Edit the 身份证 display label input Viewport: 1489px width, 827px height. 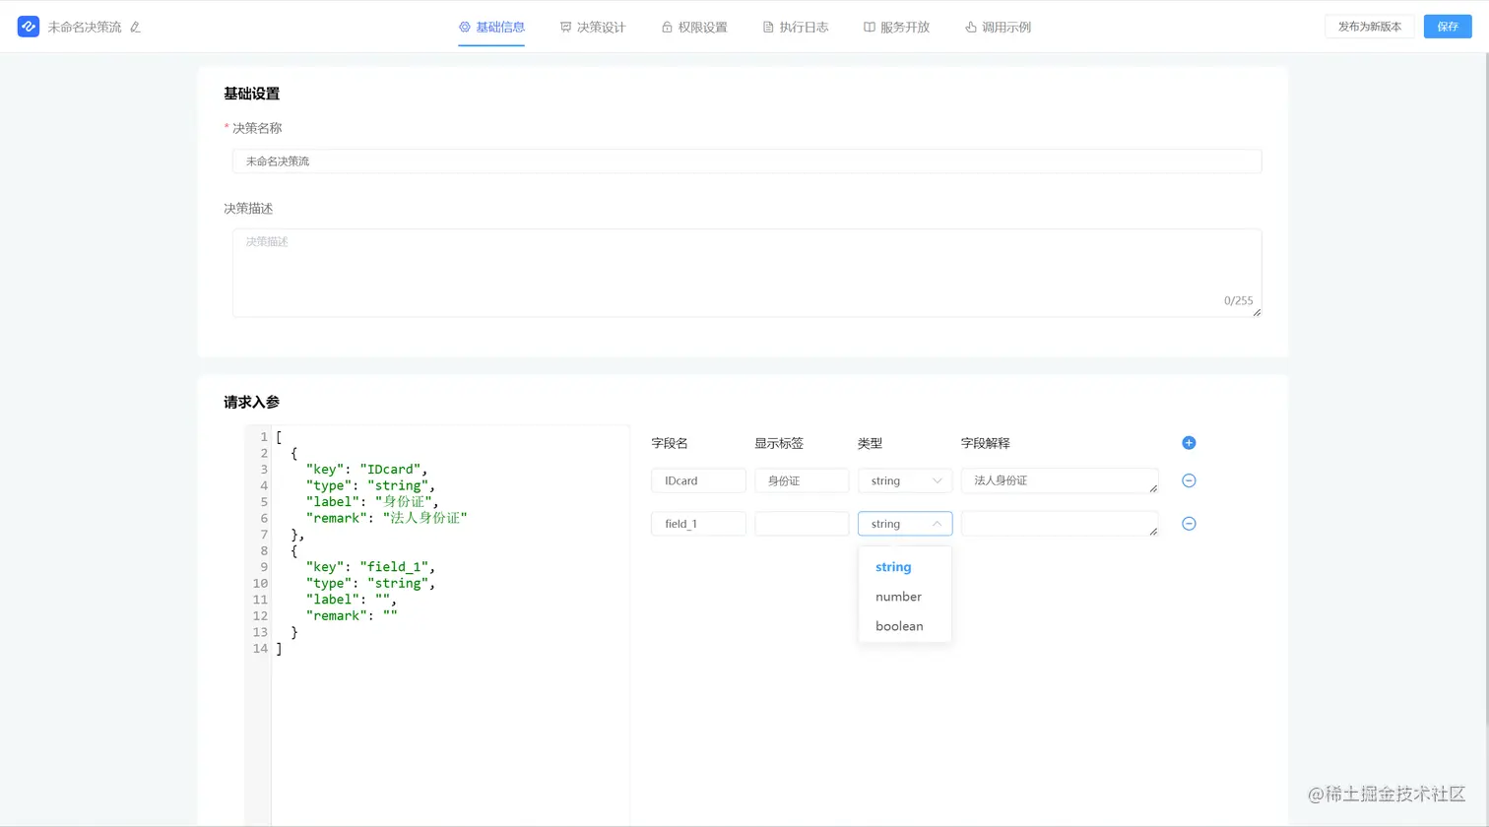click(x=802, y=480)
